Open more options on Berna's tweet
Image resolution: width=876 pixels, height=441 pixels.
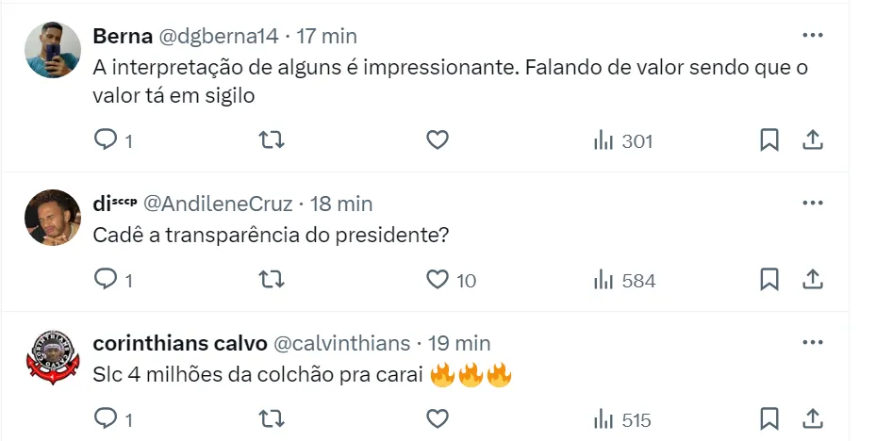812,36
